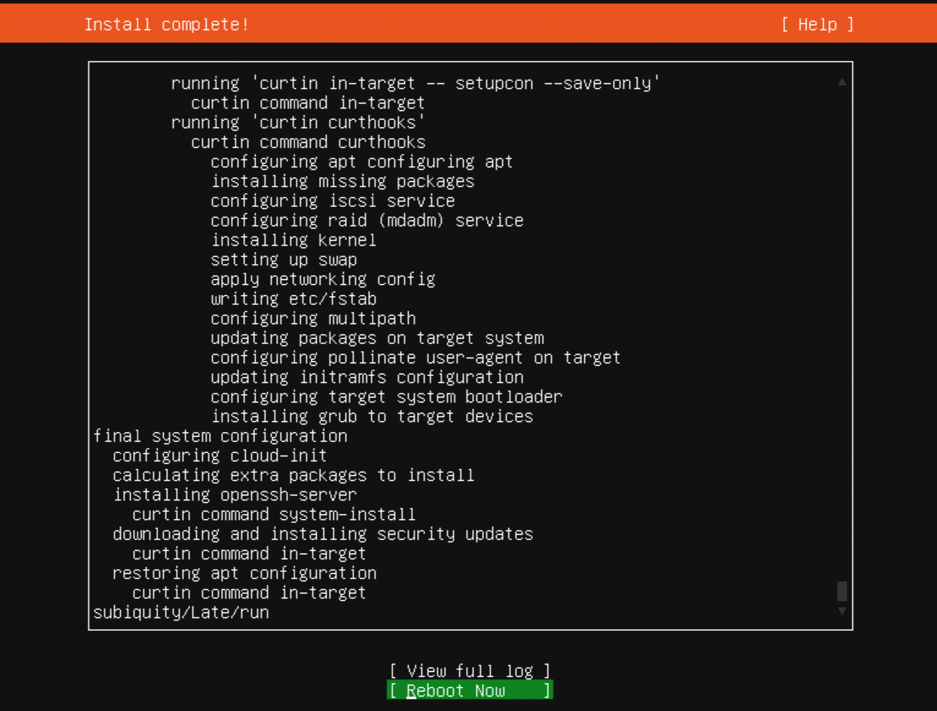Image resolution: width=937 pixels, height=711 pixels.
Task: Open the Help menu in header
Action: click(x=817, y=25)
